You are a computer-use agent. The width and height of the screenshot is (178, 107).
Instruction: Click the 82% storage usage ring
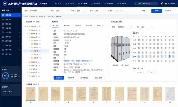pyautogui.click(x=5, y=76)
